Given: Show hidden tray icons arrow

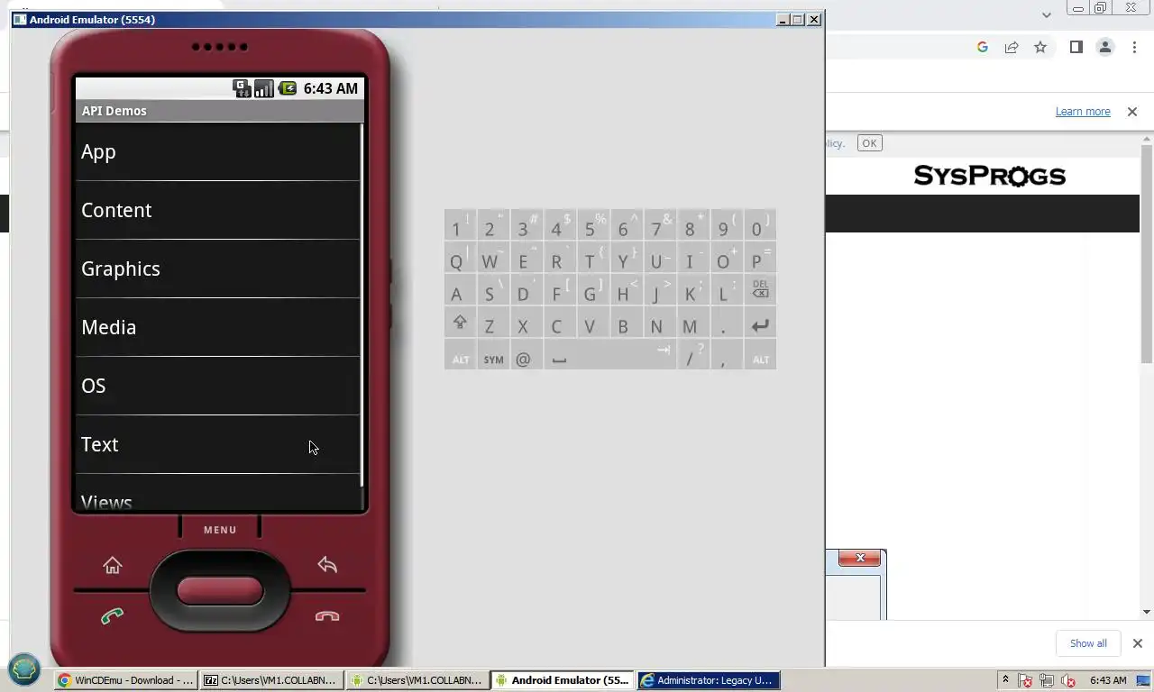Looking at the screenshot, I should [1005, 679].
